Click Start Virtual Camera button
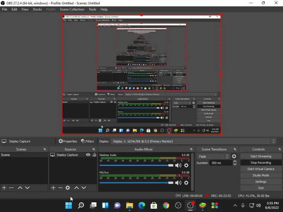Viewport: 283px width, 212px height. pyautogui.click(x=261, y=169)
